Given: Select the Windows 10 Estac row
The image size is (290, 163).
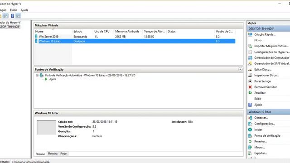Looking at the screenshot, I should [x=135, y=41].
